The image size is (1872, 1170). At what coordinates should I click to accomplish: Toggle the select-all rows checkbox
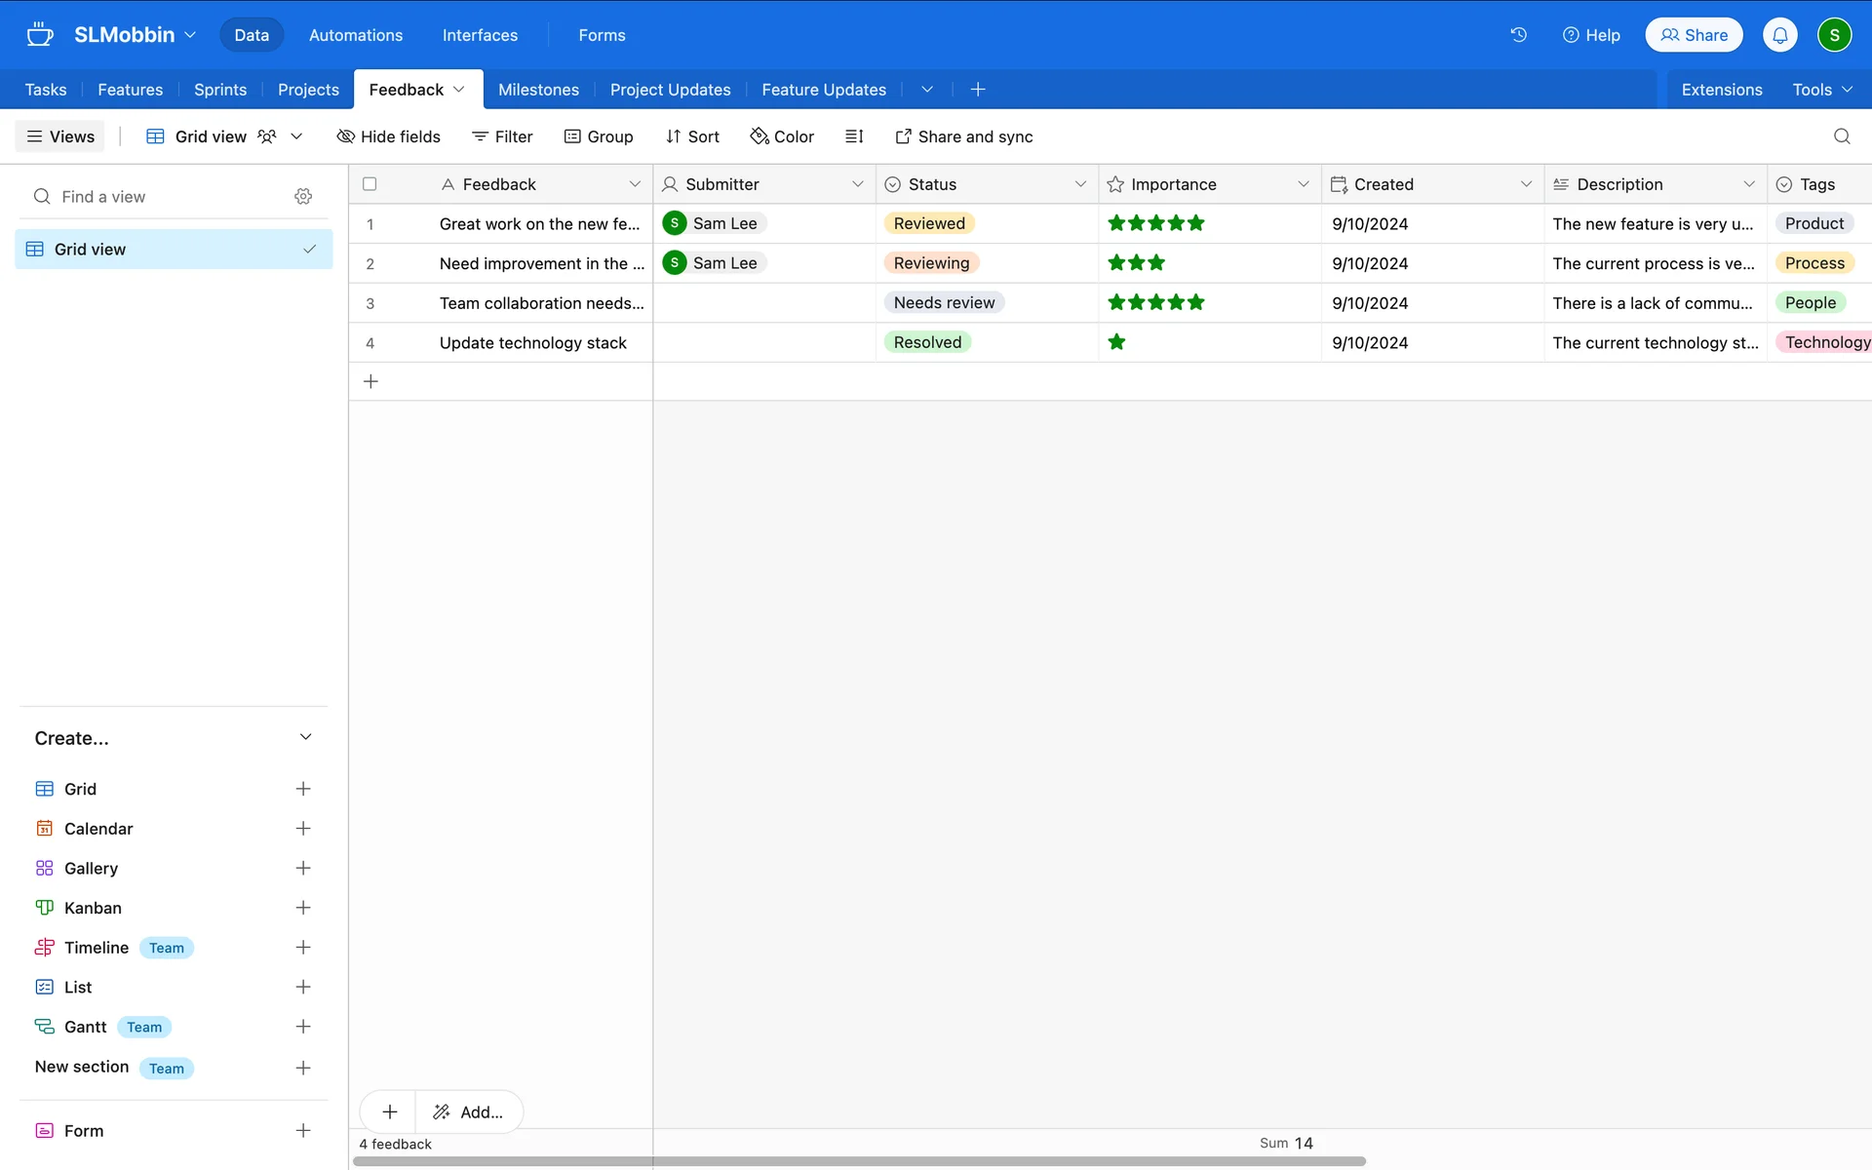tap(370, 184)
